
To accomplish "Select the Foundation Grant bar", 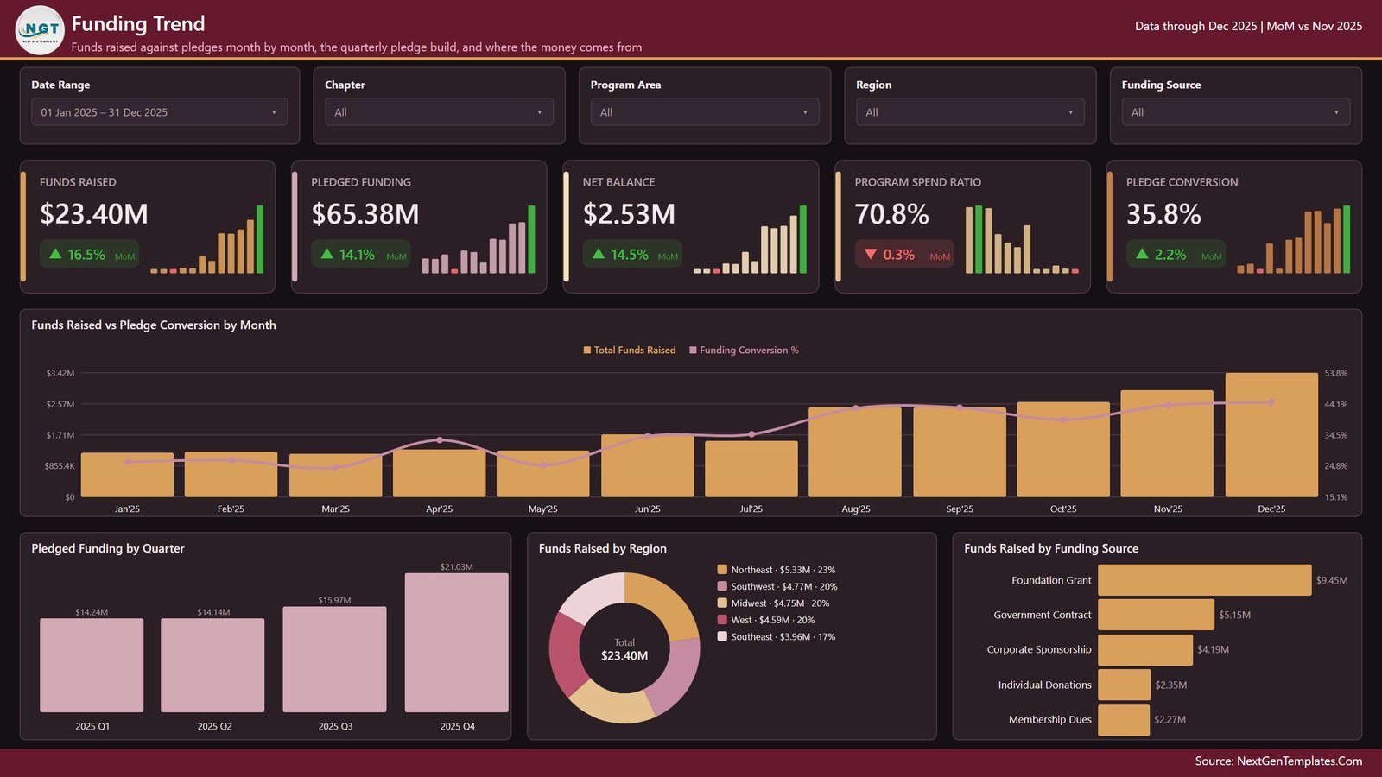I will tap(1205, 580).
